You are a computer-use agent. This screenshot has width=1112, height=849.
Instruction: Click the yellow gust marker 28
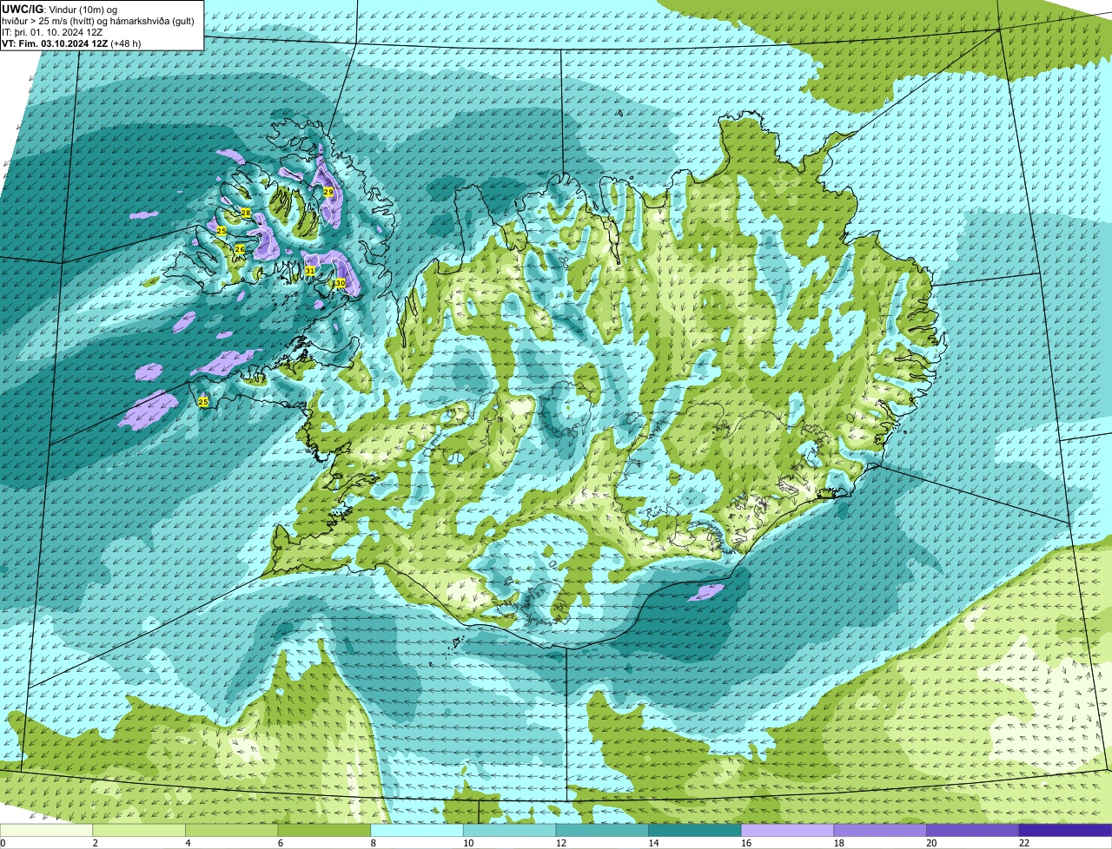[x=246, y=214]
